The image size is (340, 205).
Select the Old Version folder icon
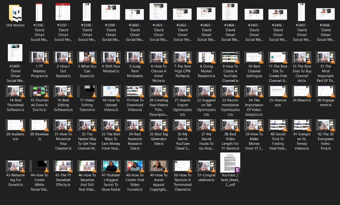(15, 13)
